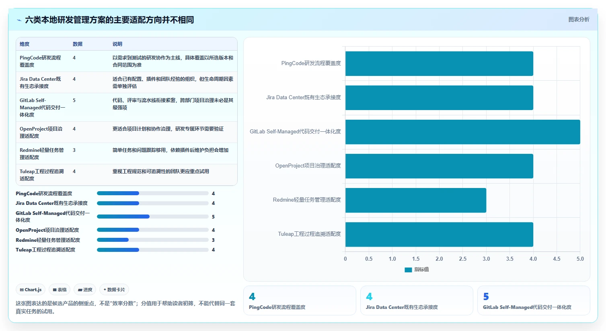This screenshot has height=331, width=606.
Task: Click description starting 代码、评审与流水线衔接紧密
Action: coord(173,104)
